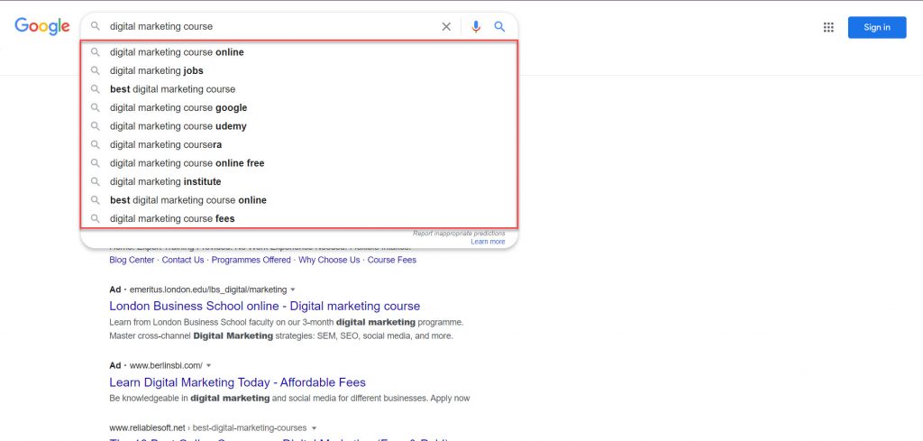Click Report inappropriate predictions
Viewport: 923px width, 441px height.
[x=459, y=234]
